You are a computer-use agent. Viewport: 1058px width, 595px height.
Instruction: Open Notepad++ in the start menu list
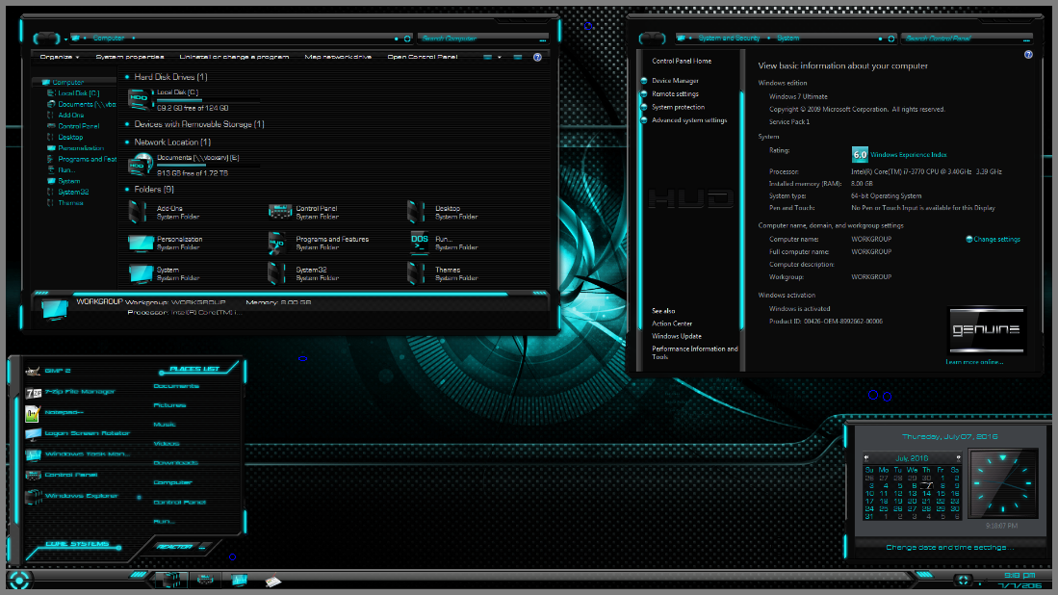[x=55, y=412]
